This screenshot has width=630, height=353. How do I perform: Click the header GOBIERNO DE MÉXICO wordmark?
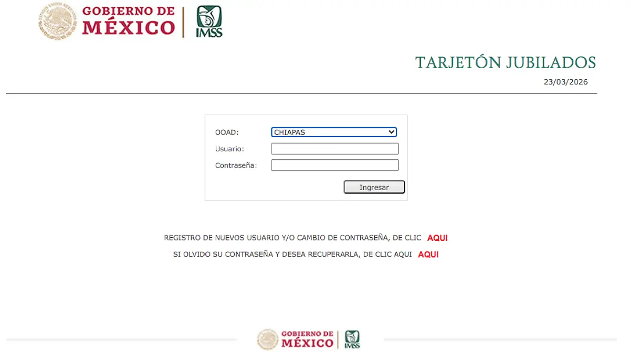(128, 22)
